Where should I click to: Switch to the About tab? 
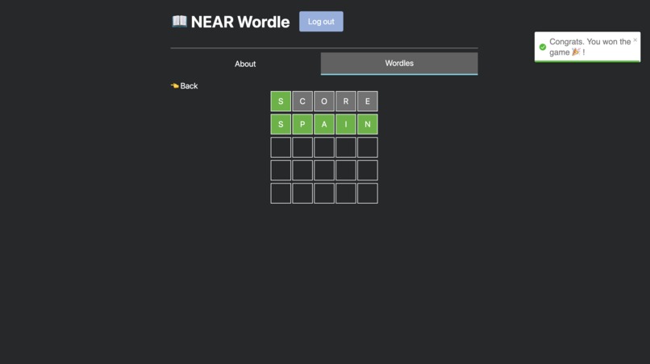245,64
